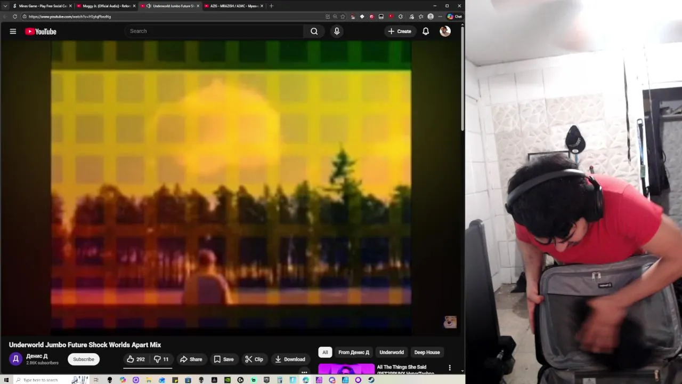This screenshot has height=384, width=682.
Task: Open the NVIDIA app taskbar icon
Action: tap(228, 380)
